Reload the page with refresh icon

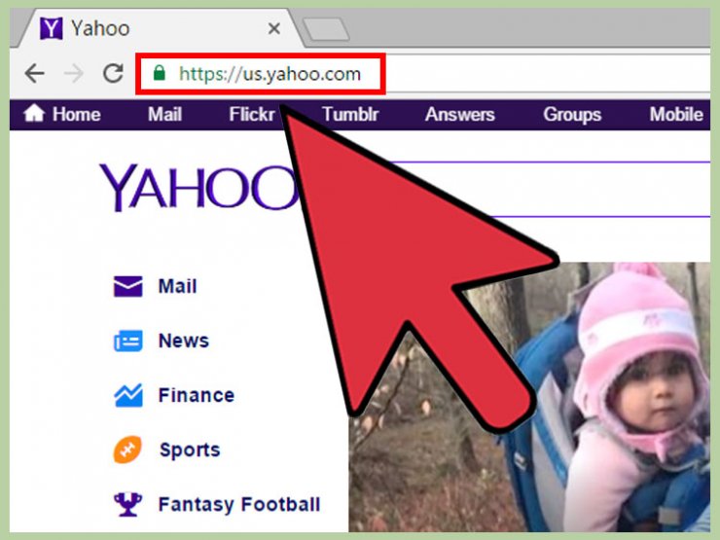(113, 73)
